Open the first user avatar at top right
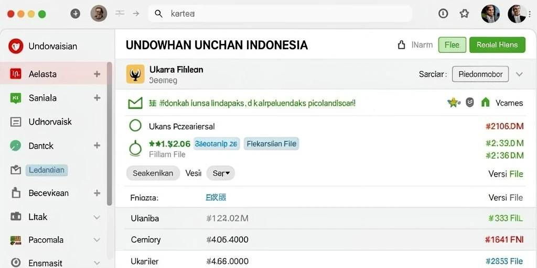This screenshot has height=268, width=537. click(490, 14)
